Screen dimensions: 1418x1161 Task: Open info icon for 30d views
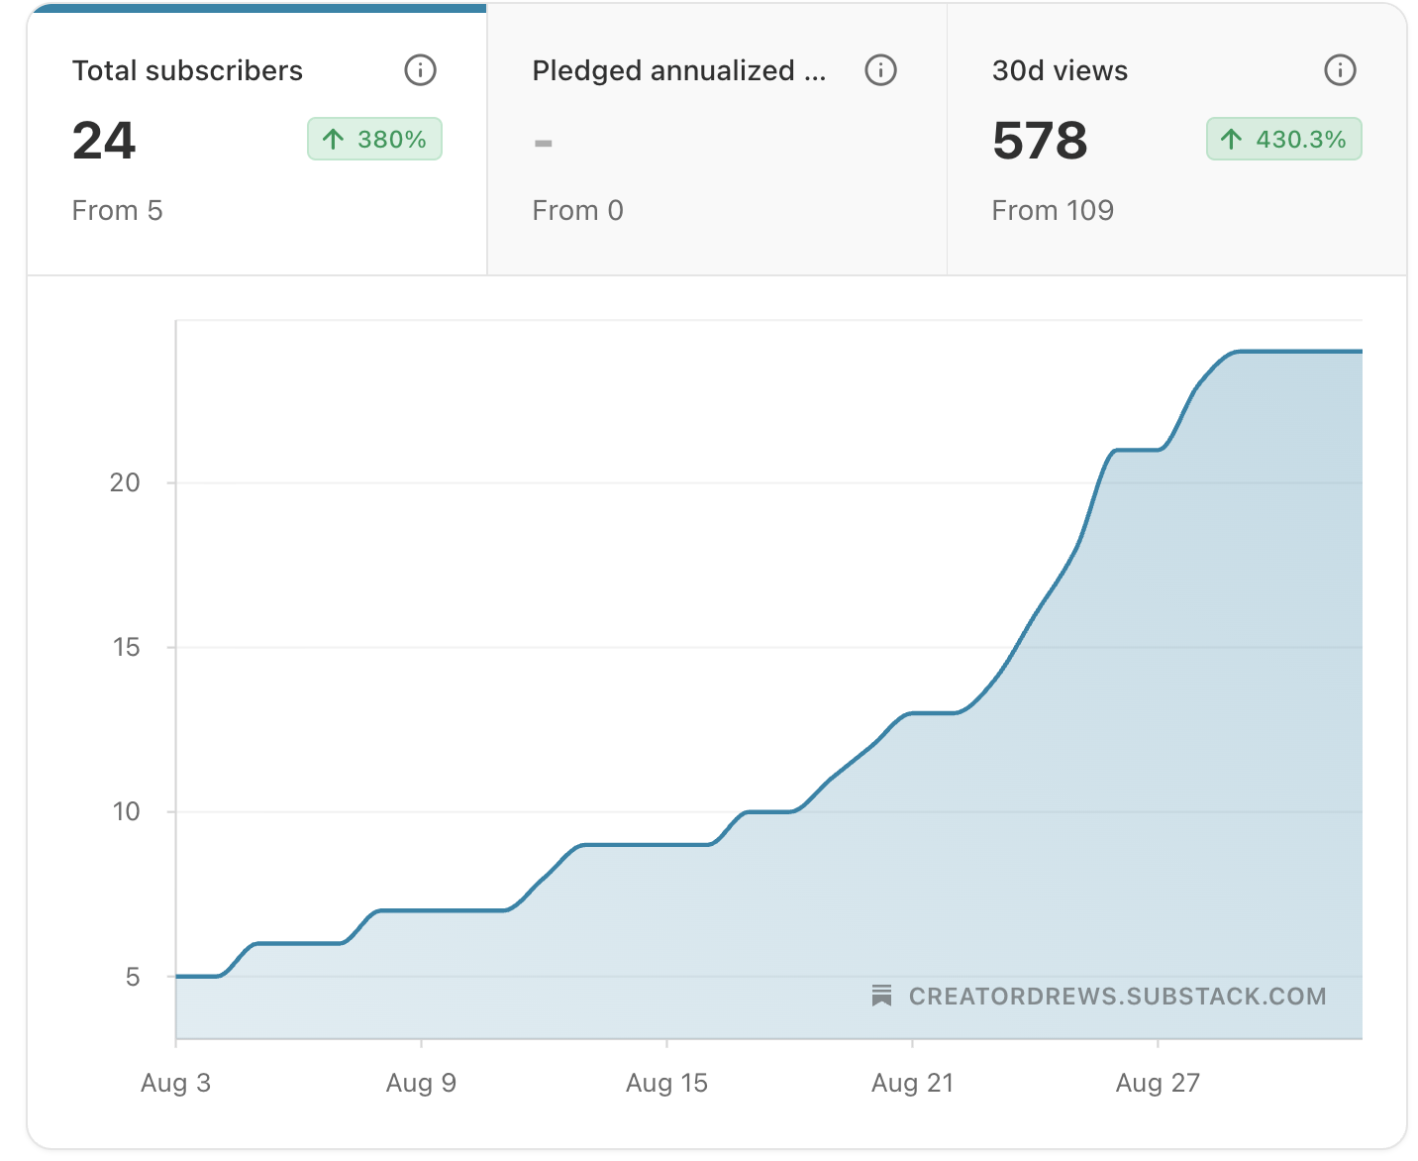click(1340, 70)
